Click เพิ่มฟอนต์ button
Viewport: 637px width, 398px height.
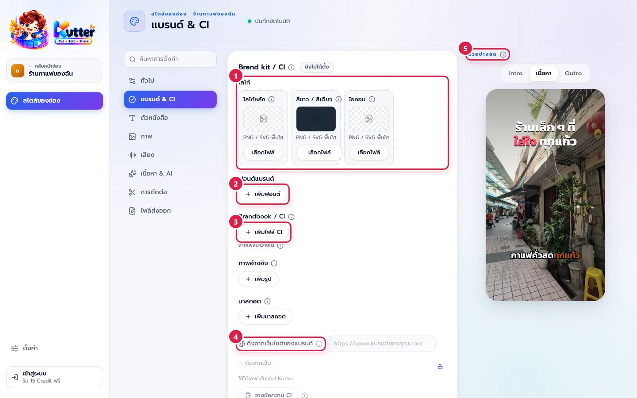263,194
